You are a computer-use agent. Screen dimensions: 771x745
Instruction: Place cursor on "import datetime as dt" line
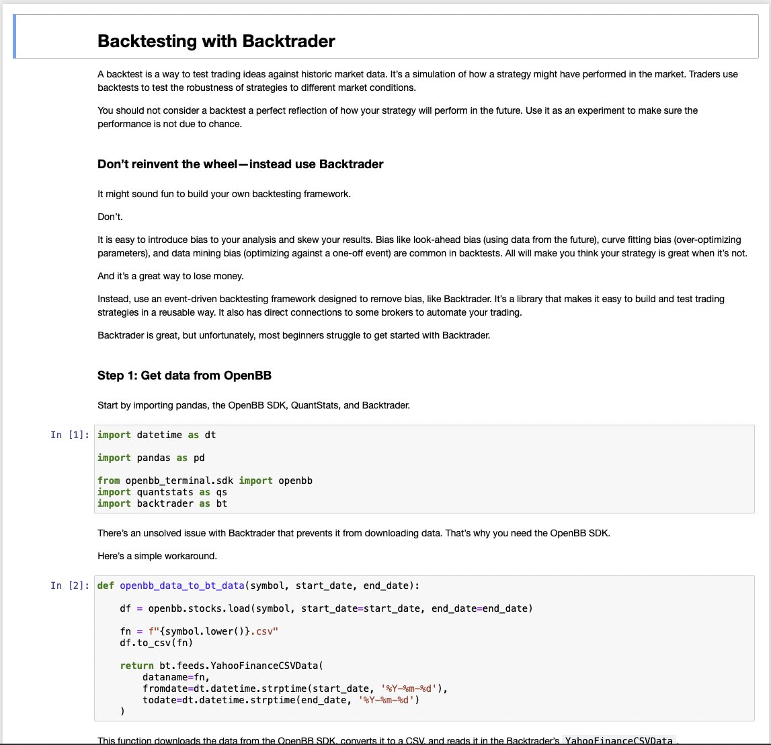click(x=155, y=435)
